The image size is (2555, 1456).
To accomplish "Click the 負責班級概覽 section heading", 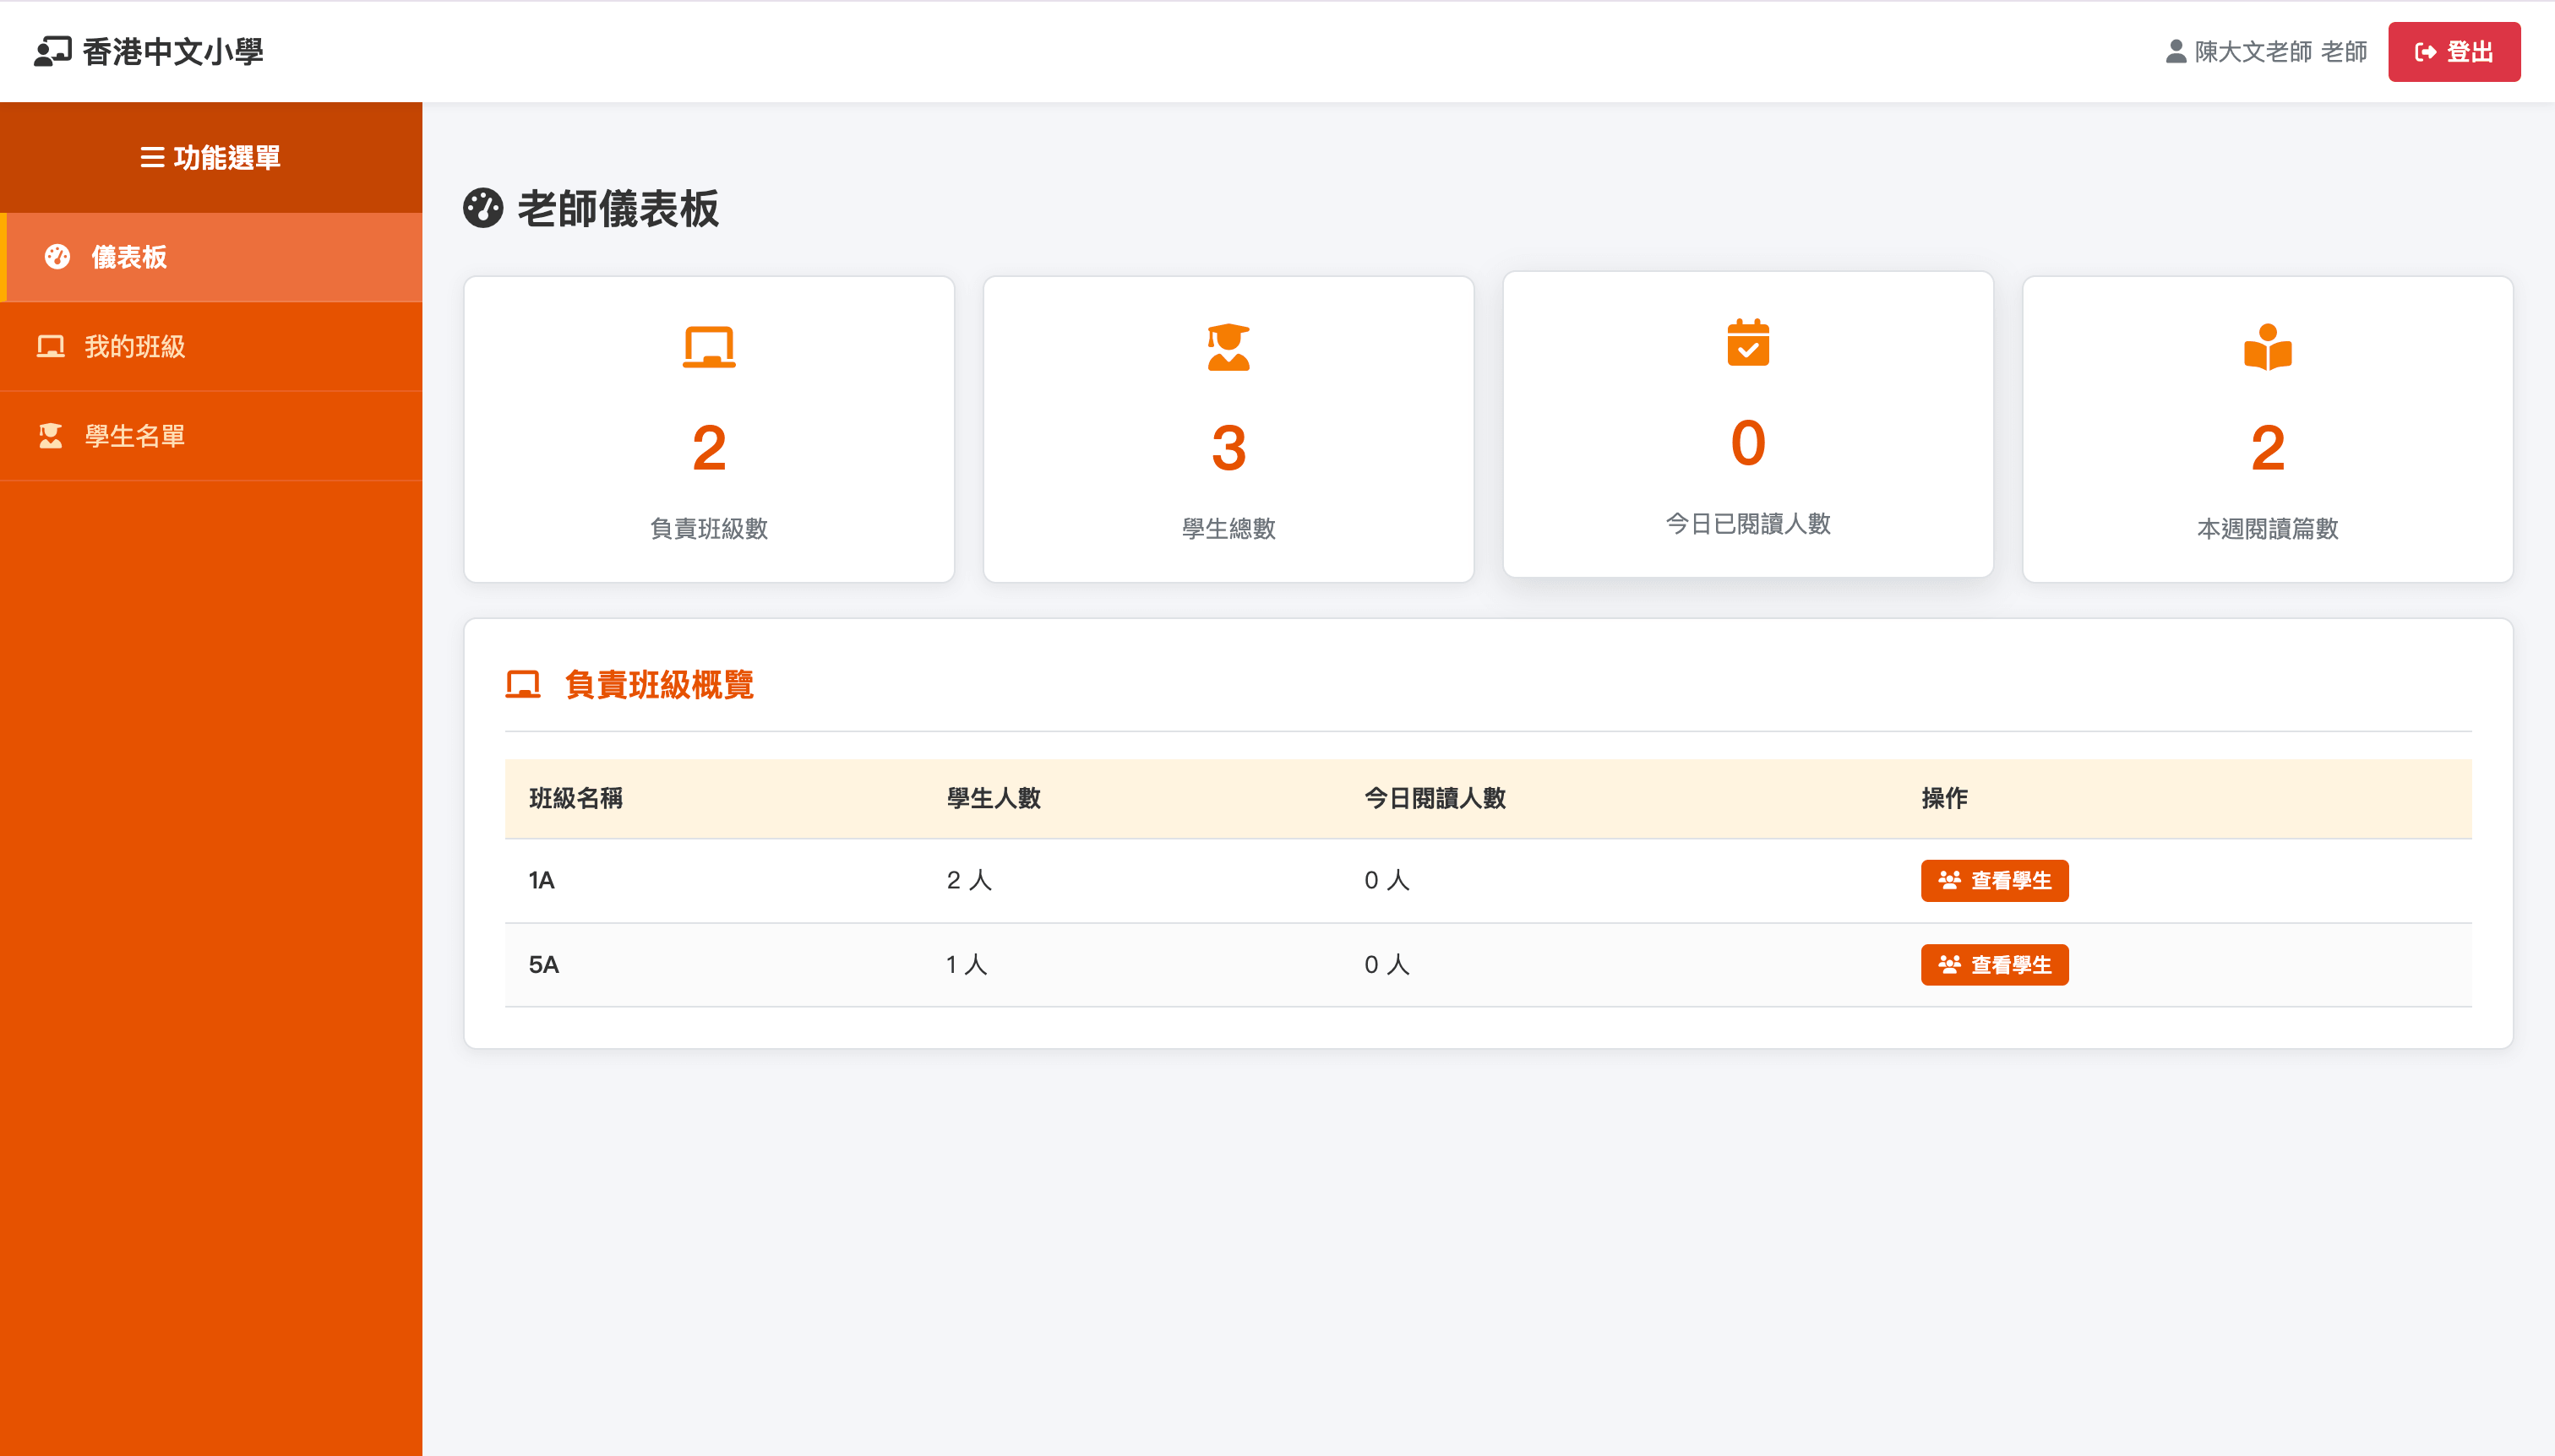I will tap(659, 685).
